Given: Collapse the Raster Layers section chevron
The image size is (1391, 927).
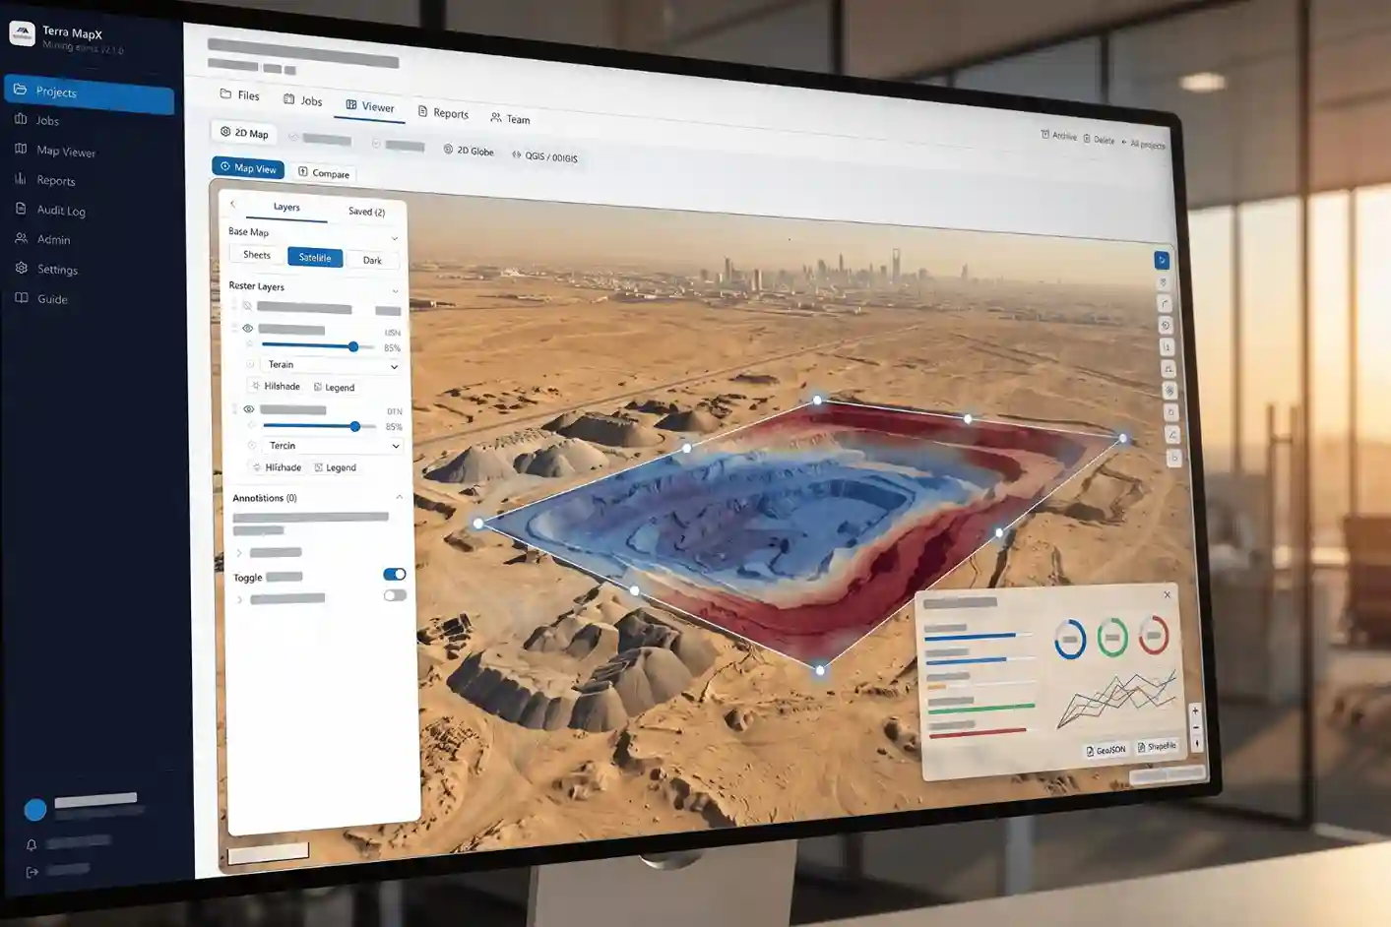Looking at the screenshot, I should [x=396, y=291].
